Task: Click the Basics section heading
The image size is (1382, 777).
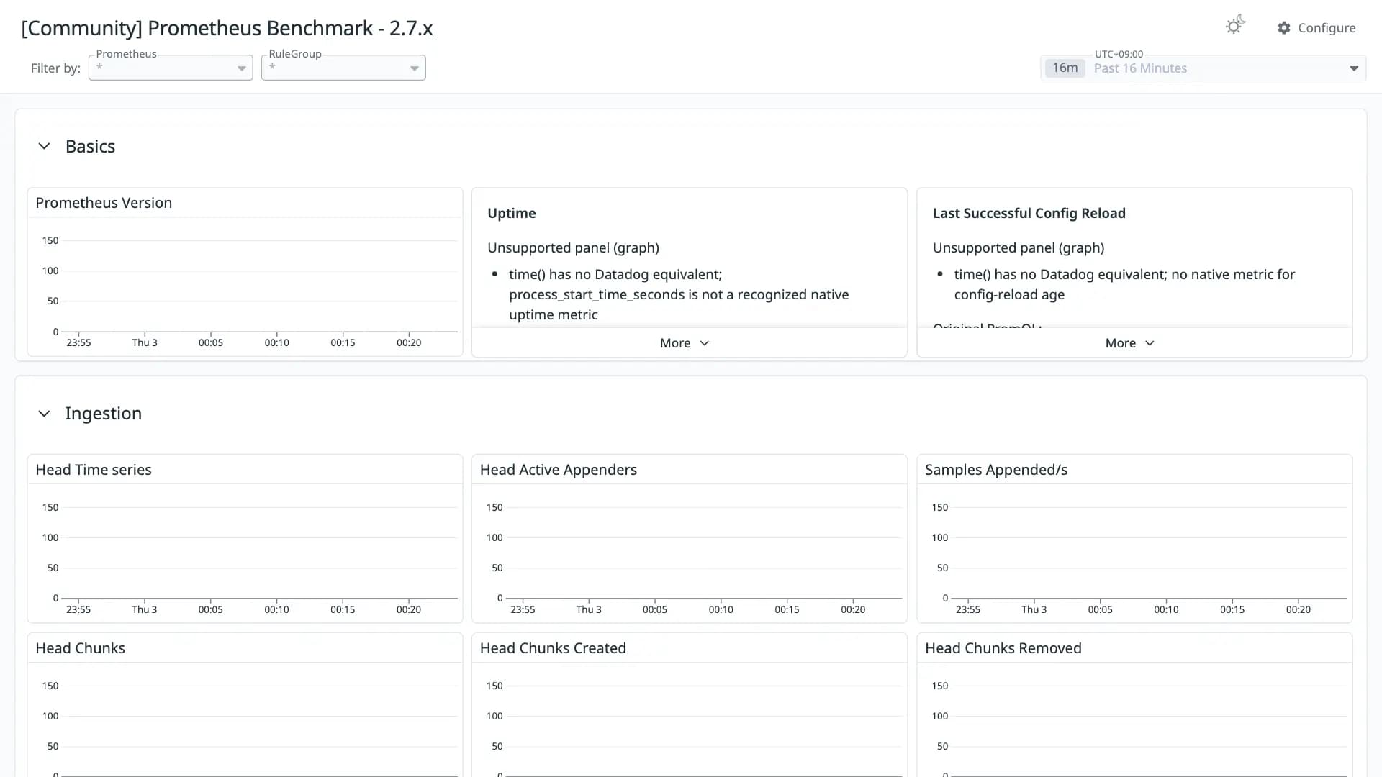Action: (x=90, y=146)
